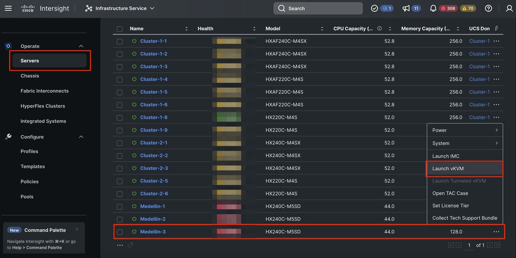516x258 pixels.
Task: Open bulk actions ellipsis below the table
Action: click(120, 245)
